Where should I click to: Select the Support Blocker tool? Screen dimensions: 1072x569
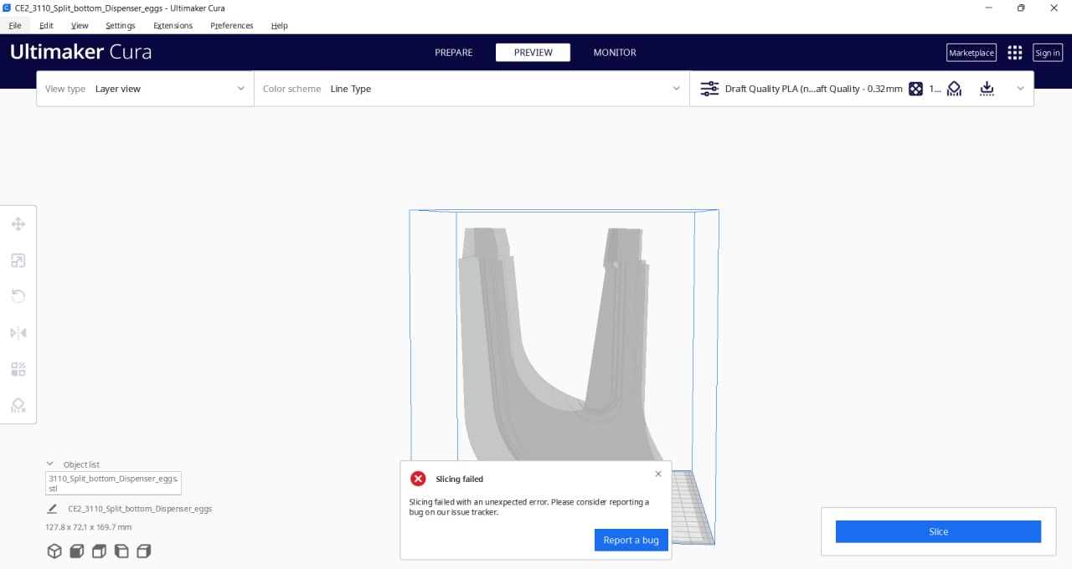tap(18, 405)
